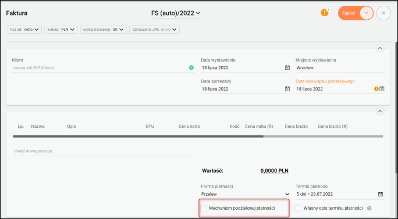Viewport: 398px width, 219px height.
Task: Open Oznaczenia JPK dropdown
Action: pos(154,30)
